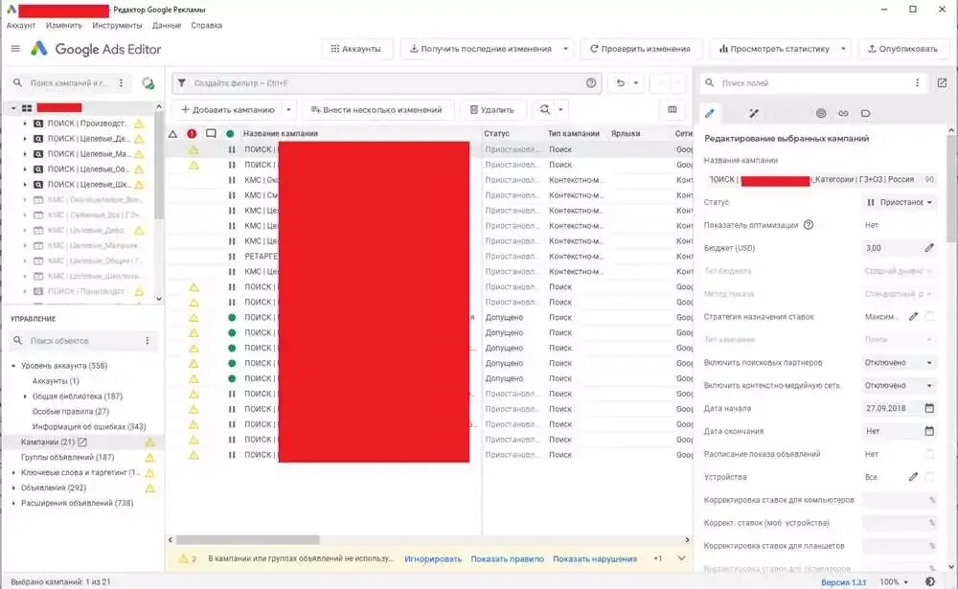Open the Добавить кампанию dropdown arrow

(x=288, y=110)
